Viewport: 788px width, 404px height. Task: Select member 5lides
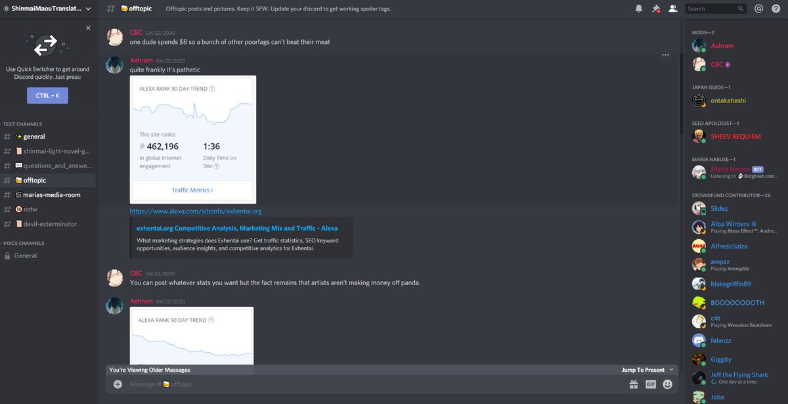(x=735, y=208)
